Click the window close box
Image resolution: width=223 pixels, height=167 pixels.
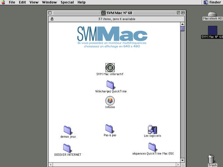coord(50,13)
